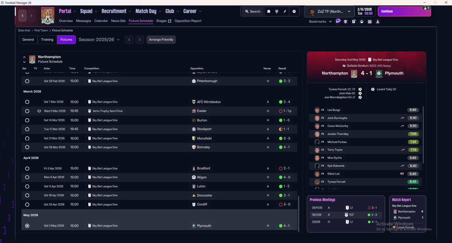
Task: Select the Mansfield fixture radio button
Action: (27, 138)
